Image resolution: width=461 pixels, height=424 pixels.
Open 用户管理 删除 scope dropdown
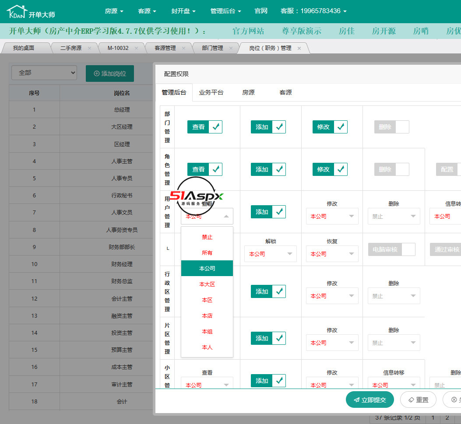click(x=394, y=216)
